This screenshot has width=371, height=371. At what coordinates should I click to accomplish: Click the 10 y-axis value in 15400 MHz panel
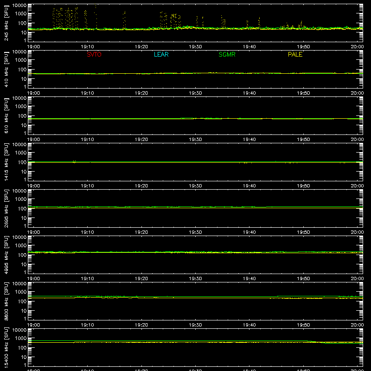tap(24, 357)
